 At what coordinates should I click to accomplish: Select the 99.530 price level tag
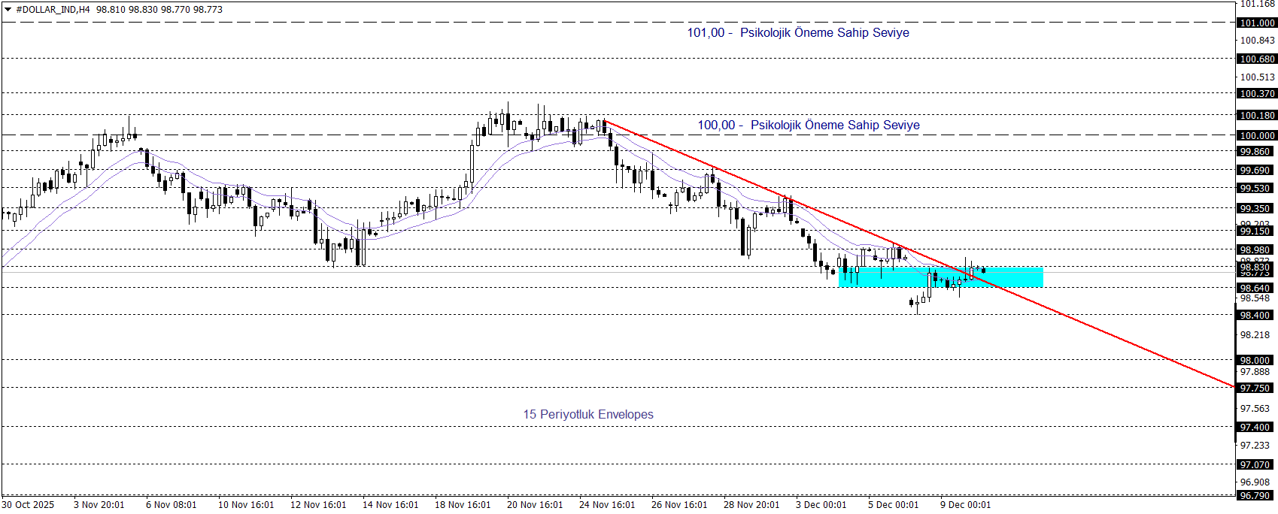[x=1255, y=189]
